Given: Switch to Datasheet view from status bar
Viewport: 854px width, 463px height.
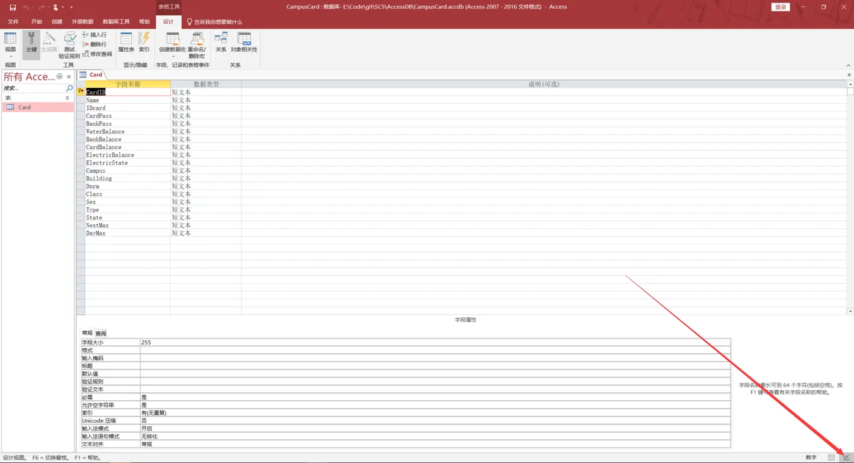Looking at the screenshot, I should pos(831,458).
